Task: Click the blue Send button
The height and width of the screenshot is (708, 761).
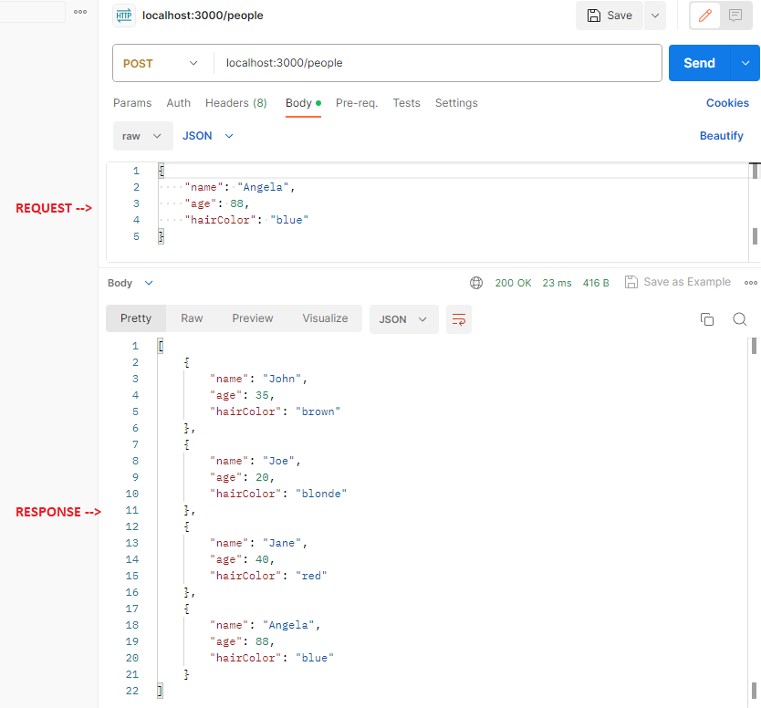Action: [x=699, y=63]
